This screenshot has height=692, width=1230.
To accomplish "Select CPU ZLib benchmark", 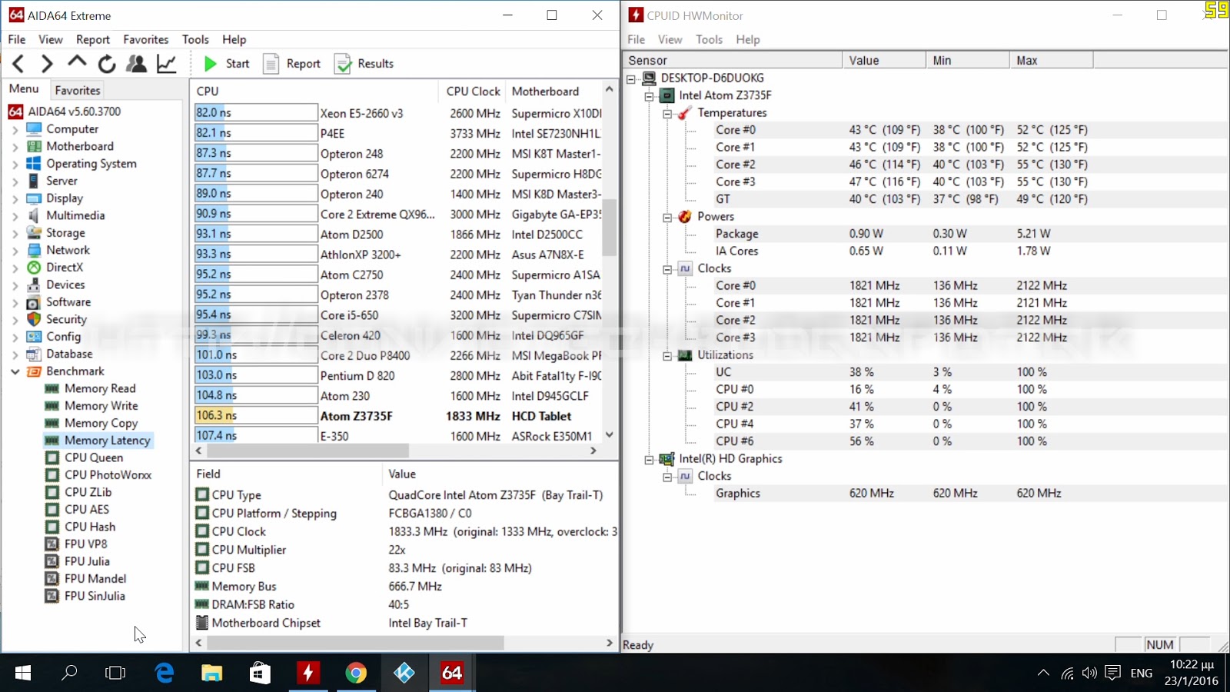I will point(88,492).
